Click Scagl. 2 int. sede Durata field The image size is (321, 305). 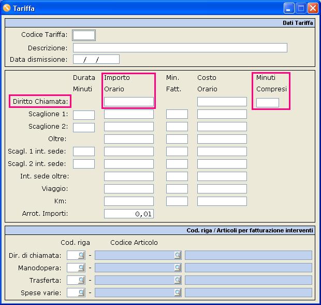coord(84,164)
